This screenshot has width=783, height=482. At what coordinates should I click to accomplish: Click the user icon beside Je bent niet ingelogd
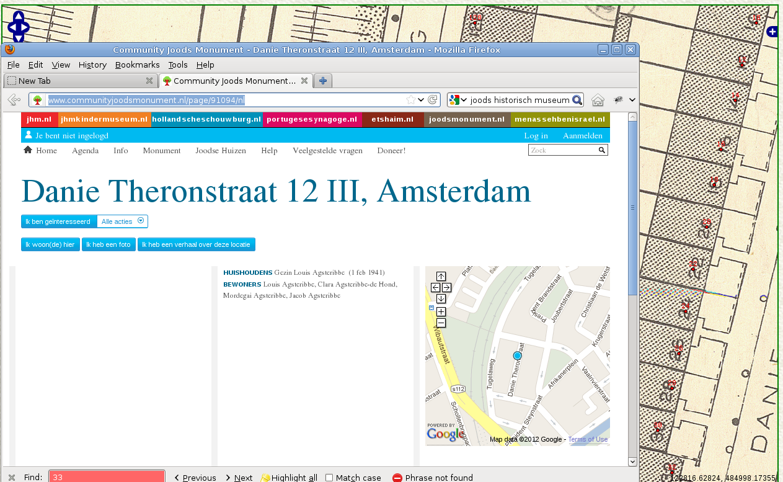click(29, 135)
